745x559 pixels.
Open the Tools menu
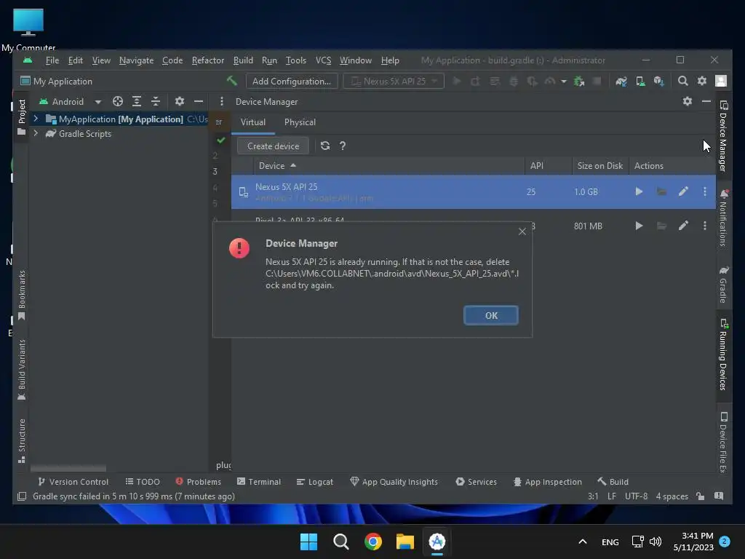tap(295, 60)
